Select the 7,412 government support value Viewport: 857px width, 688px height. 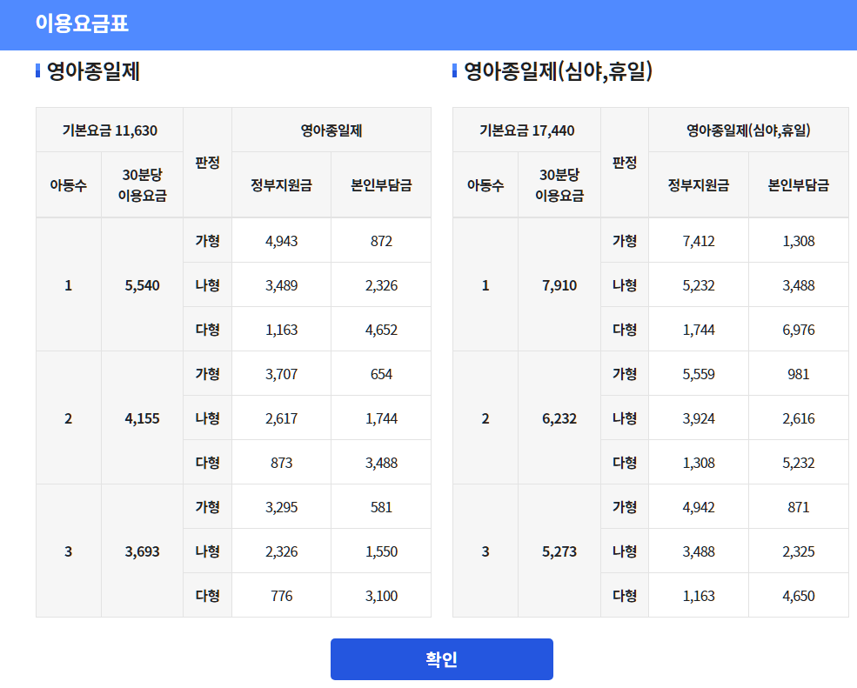[699, 241]
